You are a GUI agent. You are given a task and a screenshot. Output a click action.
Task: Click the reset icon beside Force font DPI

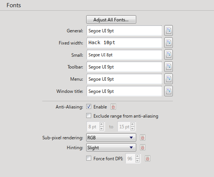pyautogui.click(x=148, y=158)
